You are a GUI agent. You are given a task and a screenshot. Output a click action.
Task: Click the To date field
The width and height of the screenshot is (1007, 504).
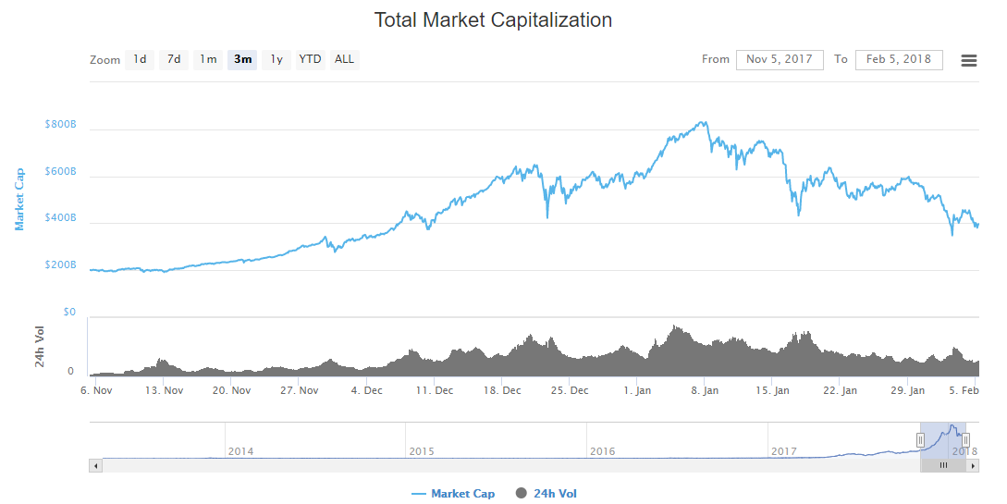coord(899,59)
